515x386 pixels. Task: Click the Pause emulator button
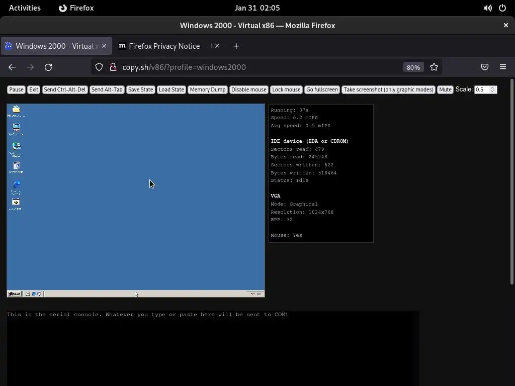[x=16, y=89]
